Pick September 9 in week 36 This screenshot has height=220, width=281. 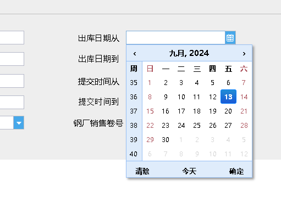166,97
